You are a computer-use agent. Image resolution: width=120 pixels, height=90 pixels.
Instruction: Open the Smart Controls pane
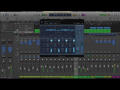tap(13, 15)
